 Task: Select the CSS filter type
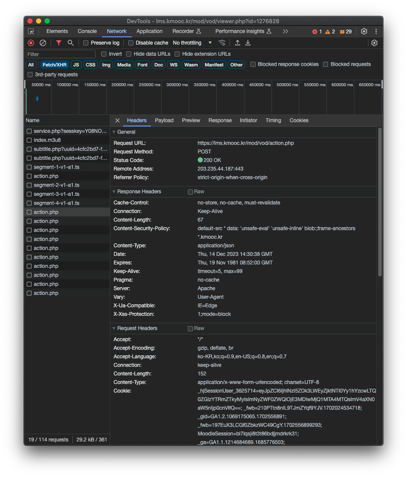pyautogui.click(x=90, y=65)
